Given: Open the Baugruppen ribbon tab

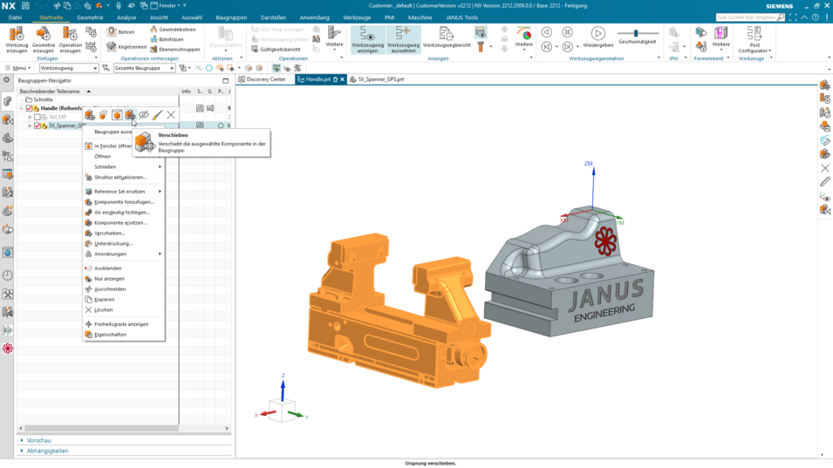Looking at the screenshot, I should tap(231, 17).
